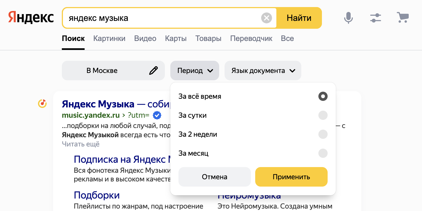Click the pencil icon to edit region
This screenshot has height=211, width=422.
pyautogui.click(x=154, y=71)
